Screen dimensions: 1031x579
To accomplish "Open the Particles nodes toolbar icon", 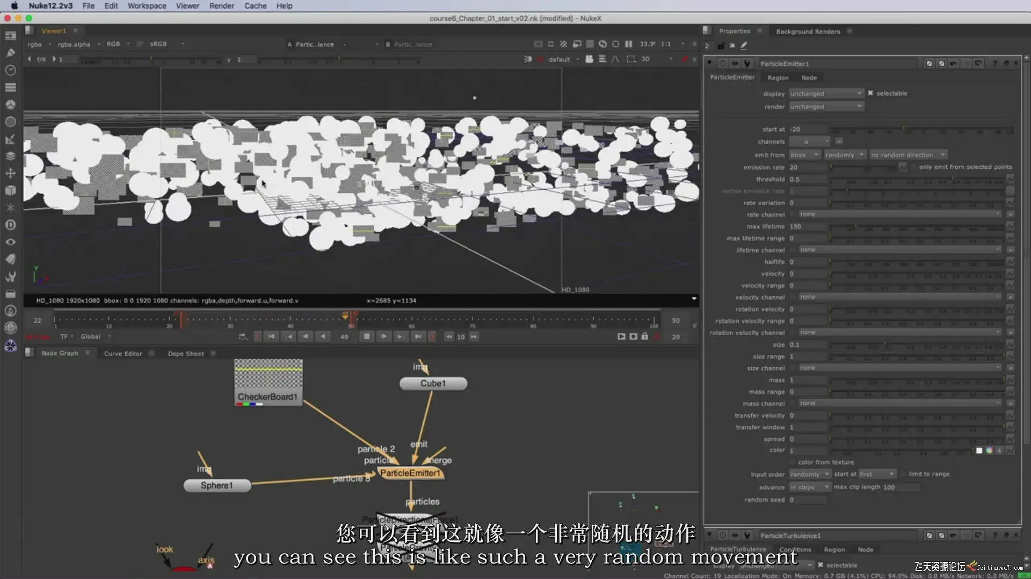I will [10, 207].
